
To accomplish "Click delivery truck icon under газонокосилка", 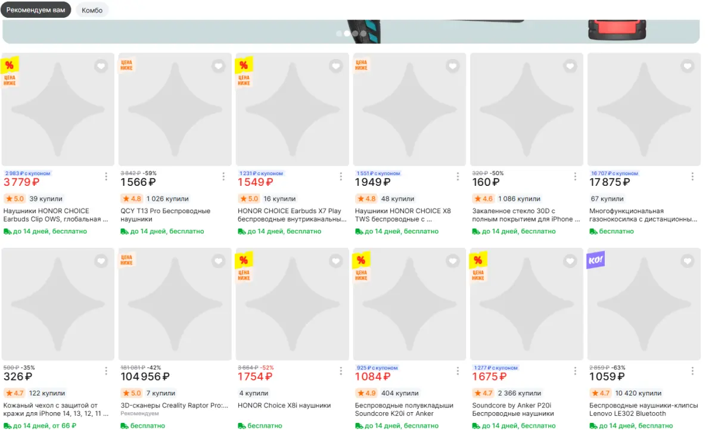I will [593, 231].
